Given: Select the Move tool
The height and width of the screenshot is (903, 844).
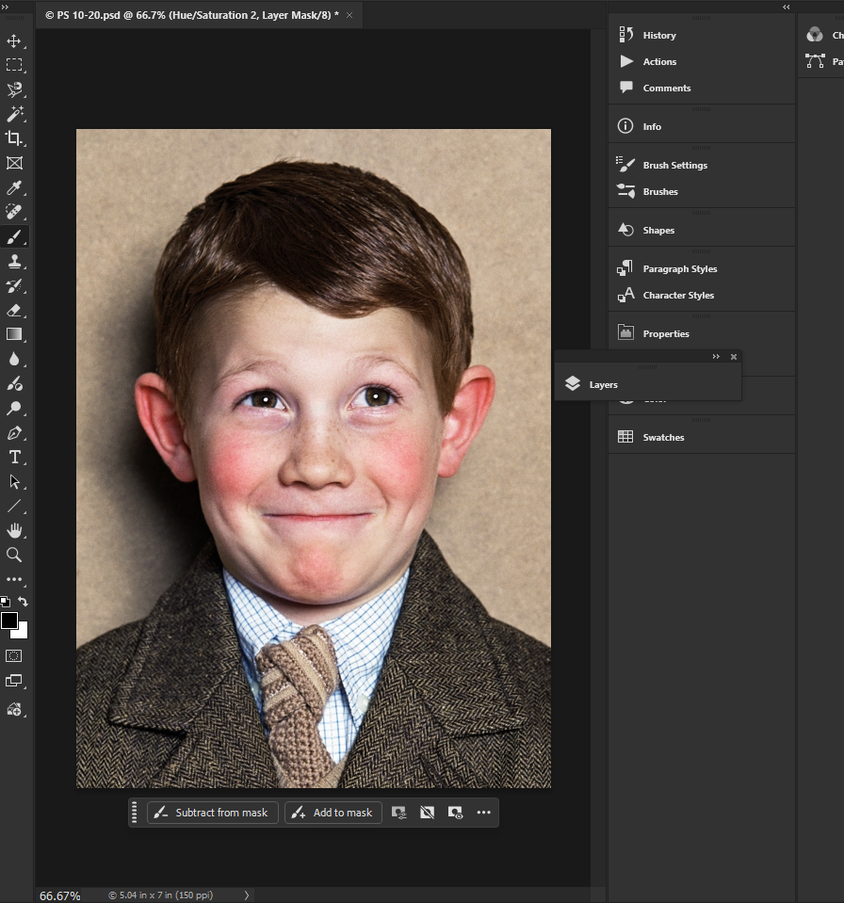Looking at the screenshot, I should pyautogui.click(x=14, y=40).
